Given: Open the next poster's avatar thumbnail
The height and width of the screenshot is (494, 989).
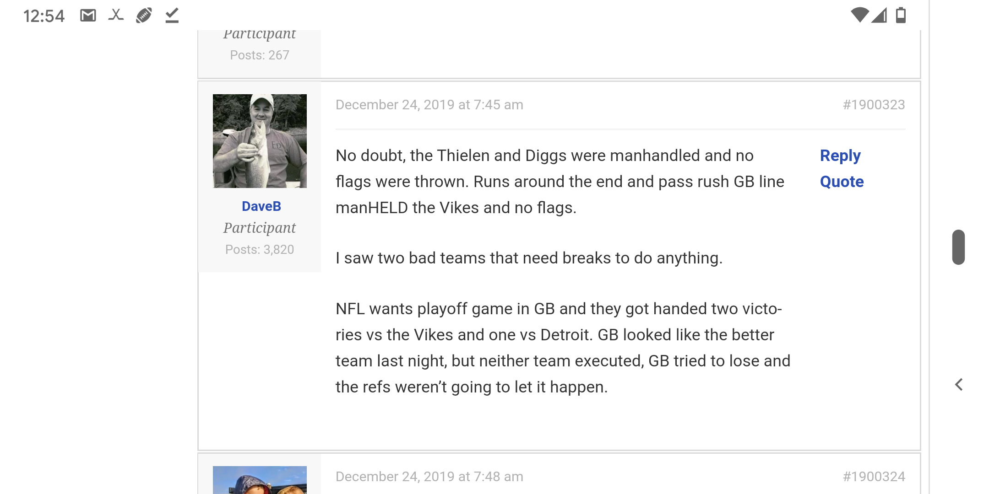Looking at the screenshot, I should (260, 480).
